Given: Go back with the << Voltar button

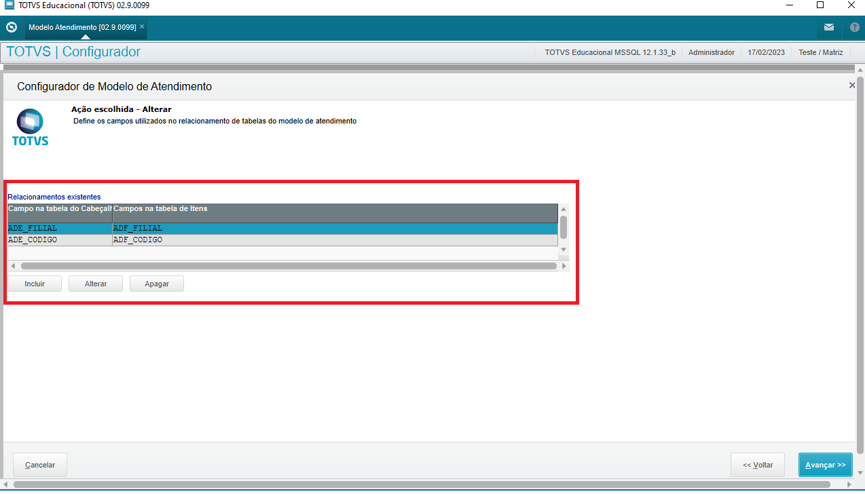Looking at the screenshot, I should (x=758, y=465).
